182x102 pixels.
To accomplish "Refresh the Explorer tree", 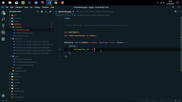I will point(46,12).
